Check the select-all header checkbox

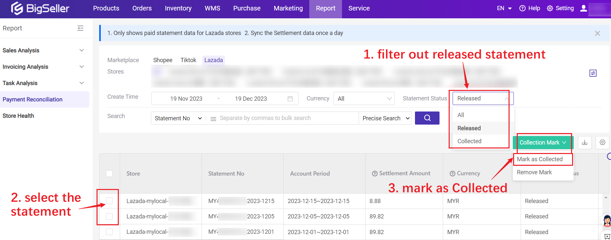pos(109,174)
